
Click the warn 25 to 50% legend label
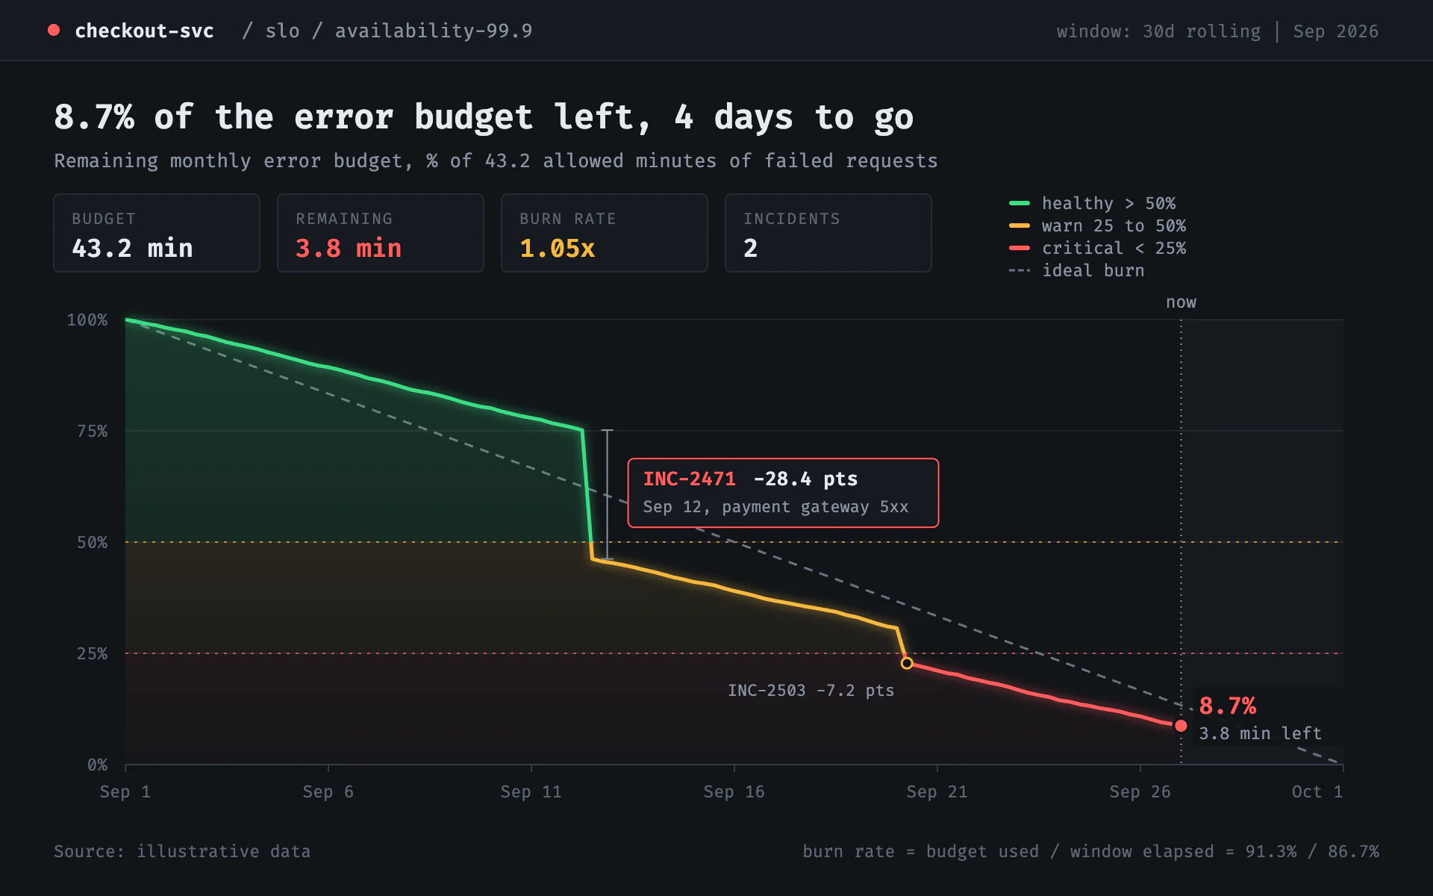[1114, 225]
